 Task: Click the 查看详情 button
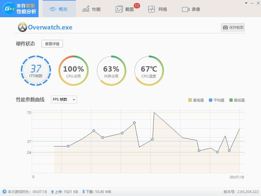[x=52, y=44]
